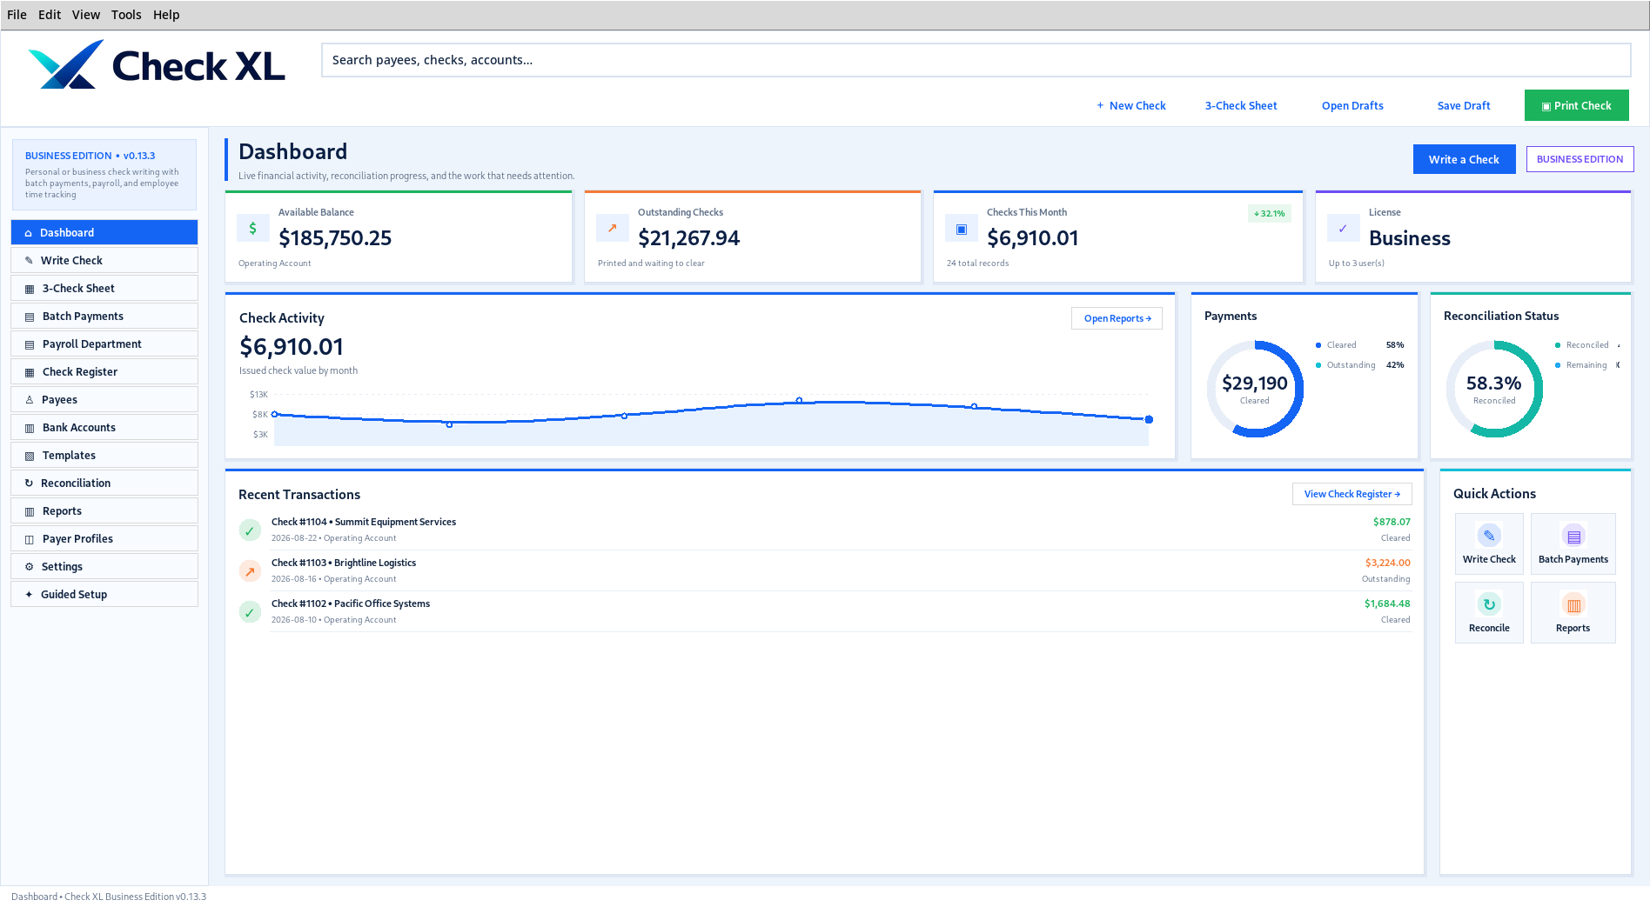Open the Help menu
Viewport: 1650px width, 907px height.
click(x=166, y=15)
